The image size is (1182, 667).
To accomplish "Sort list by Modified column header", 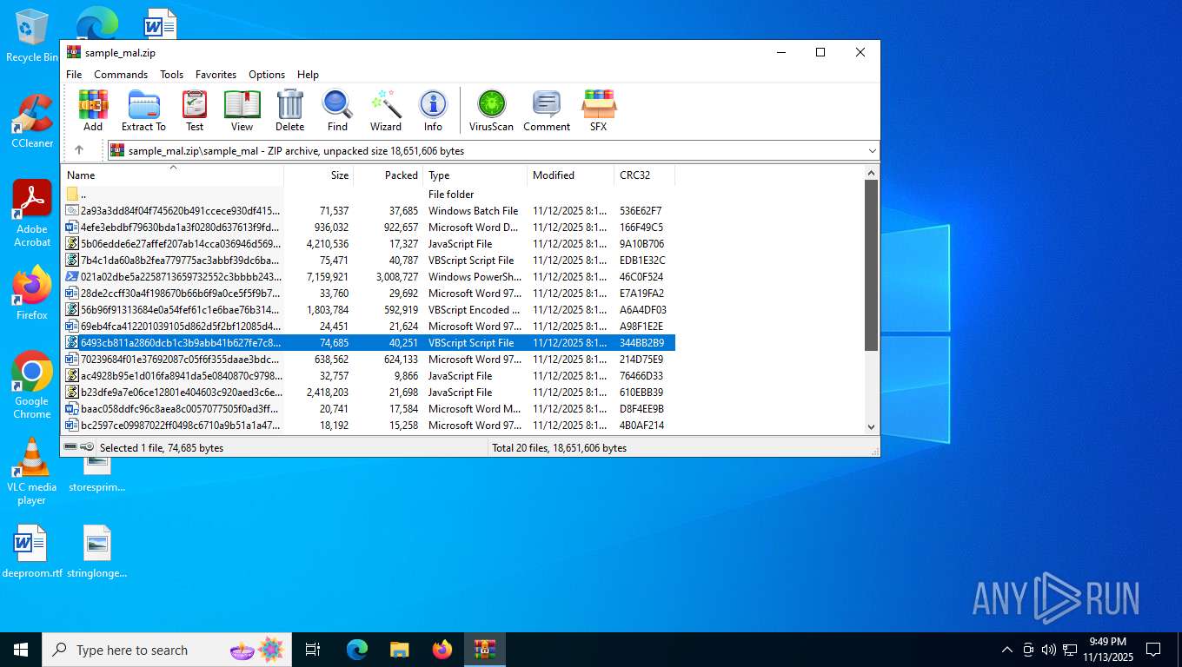I will point(570,175).
